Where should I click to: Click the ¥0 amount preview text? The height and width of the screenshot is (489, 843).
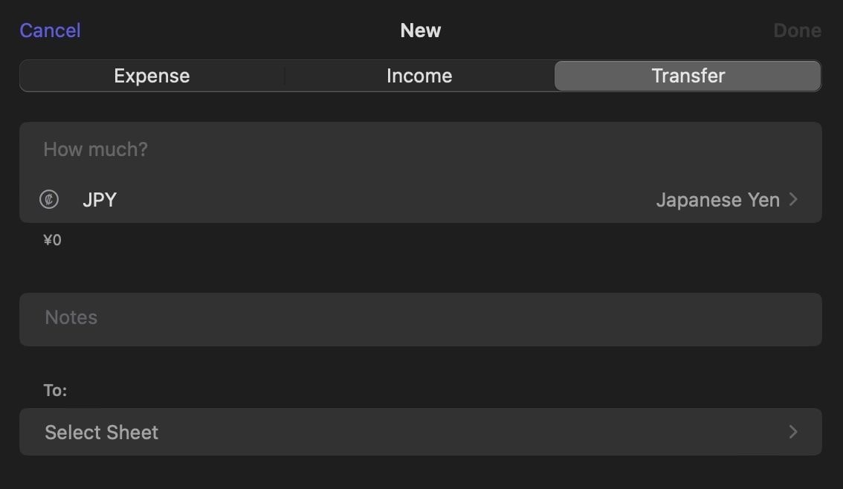[52, 239]
